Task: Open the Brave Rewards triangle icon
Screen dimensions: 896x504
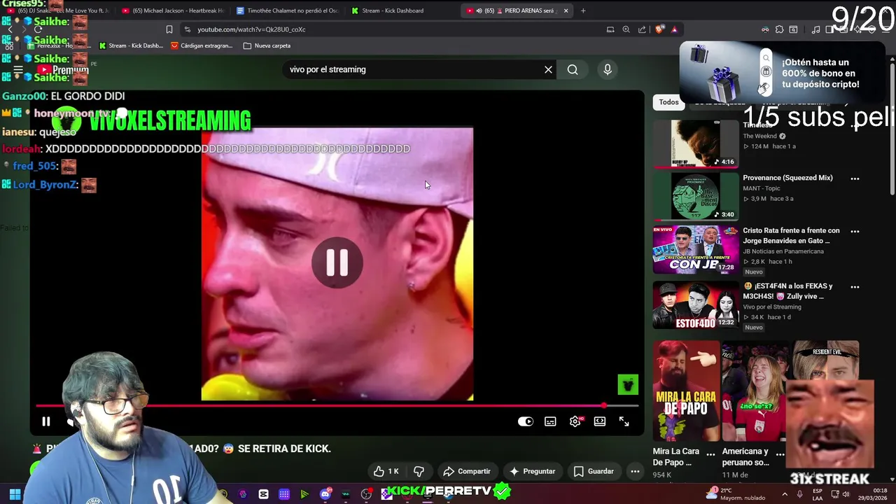Action: (674, 29)
